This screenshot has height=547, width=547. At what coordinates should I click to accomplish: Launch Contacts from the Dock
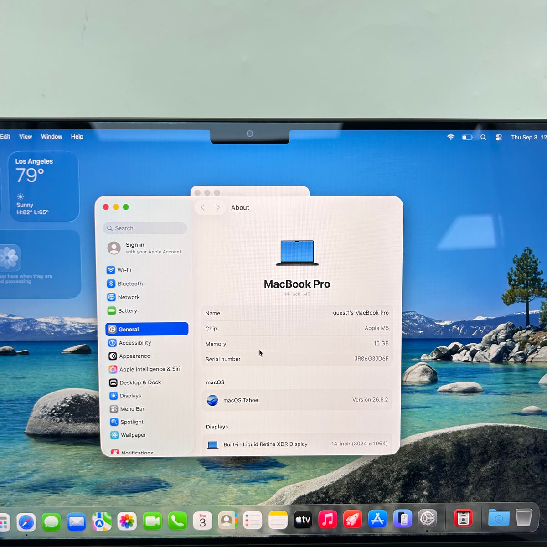pyautogui.click(x=227, y=521)
